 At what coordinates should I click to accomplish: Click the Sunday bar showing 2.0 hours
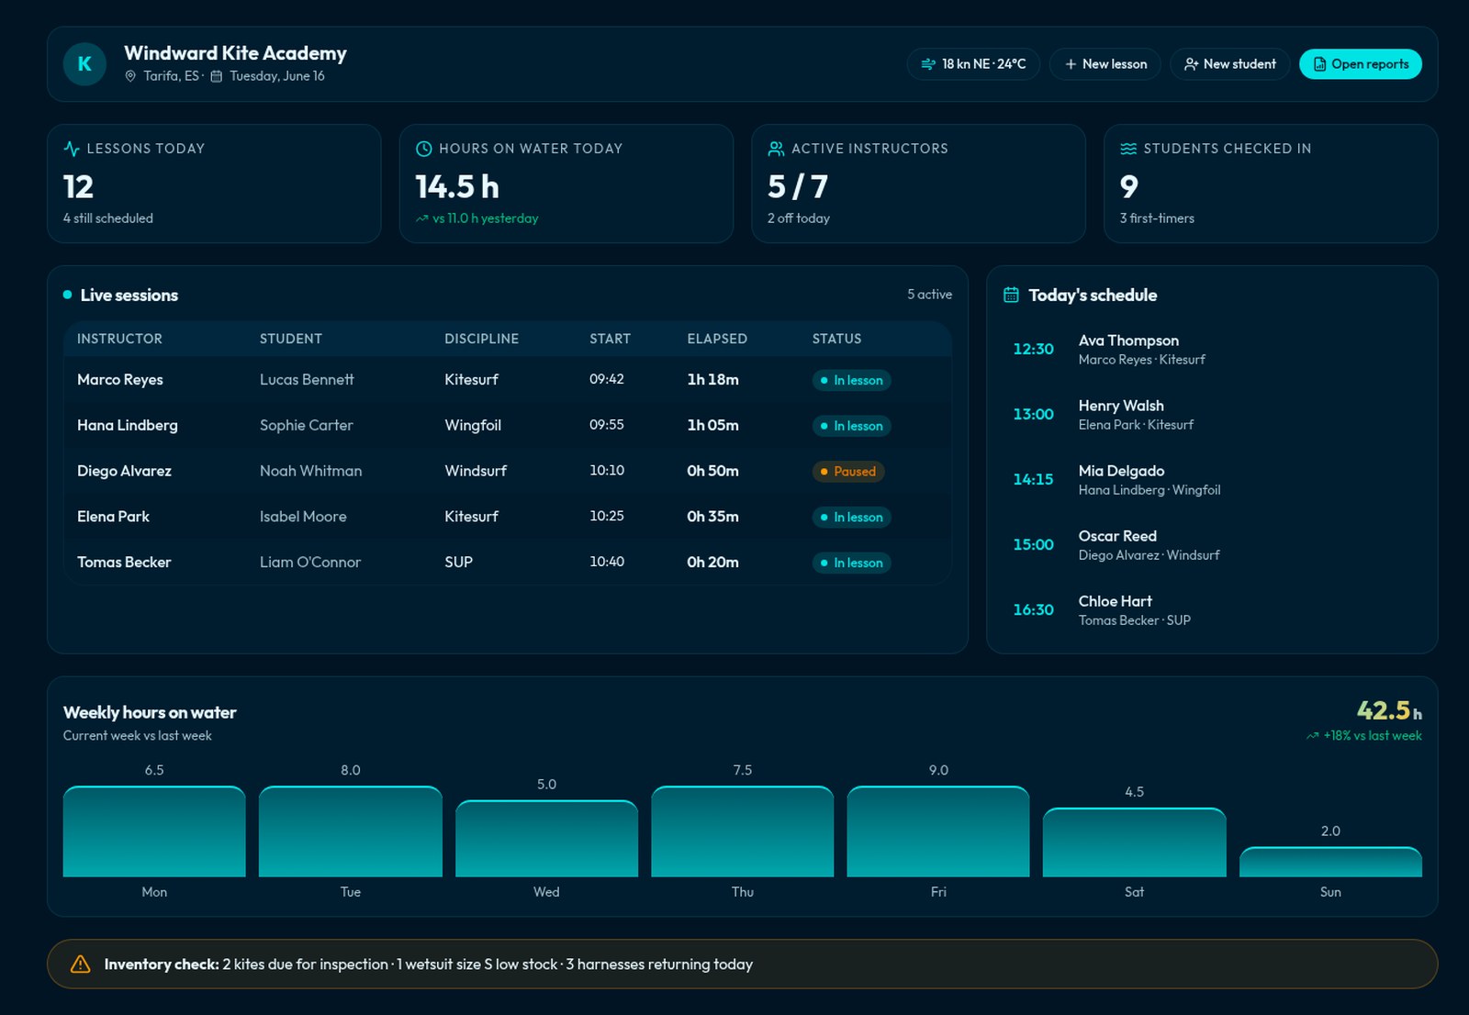[1330, 862]
